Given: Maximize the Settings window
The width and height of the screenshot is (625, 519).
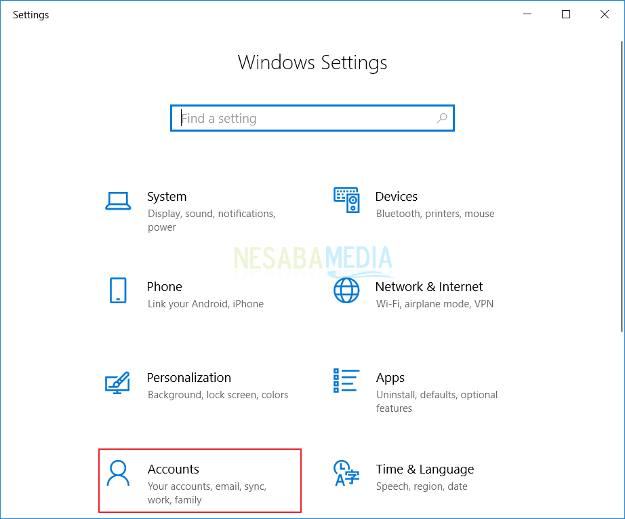Looking at the screenshot, I should pos(566,14).
